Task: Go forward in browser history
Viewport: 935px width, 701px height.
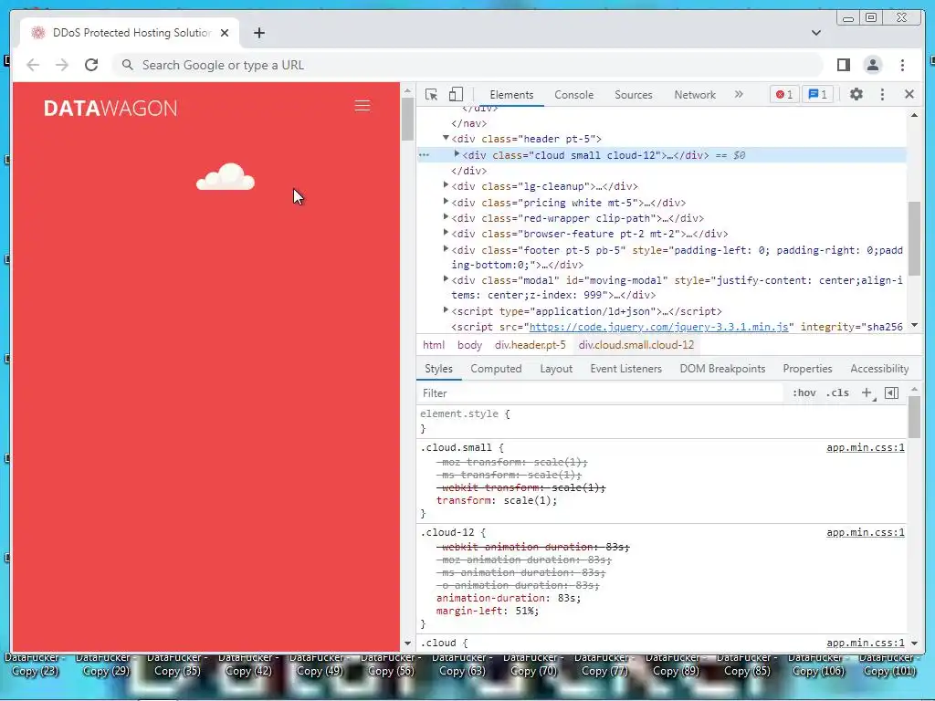Action: pyautogui.click(x=62, y=65)
